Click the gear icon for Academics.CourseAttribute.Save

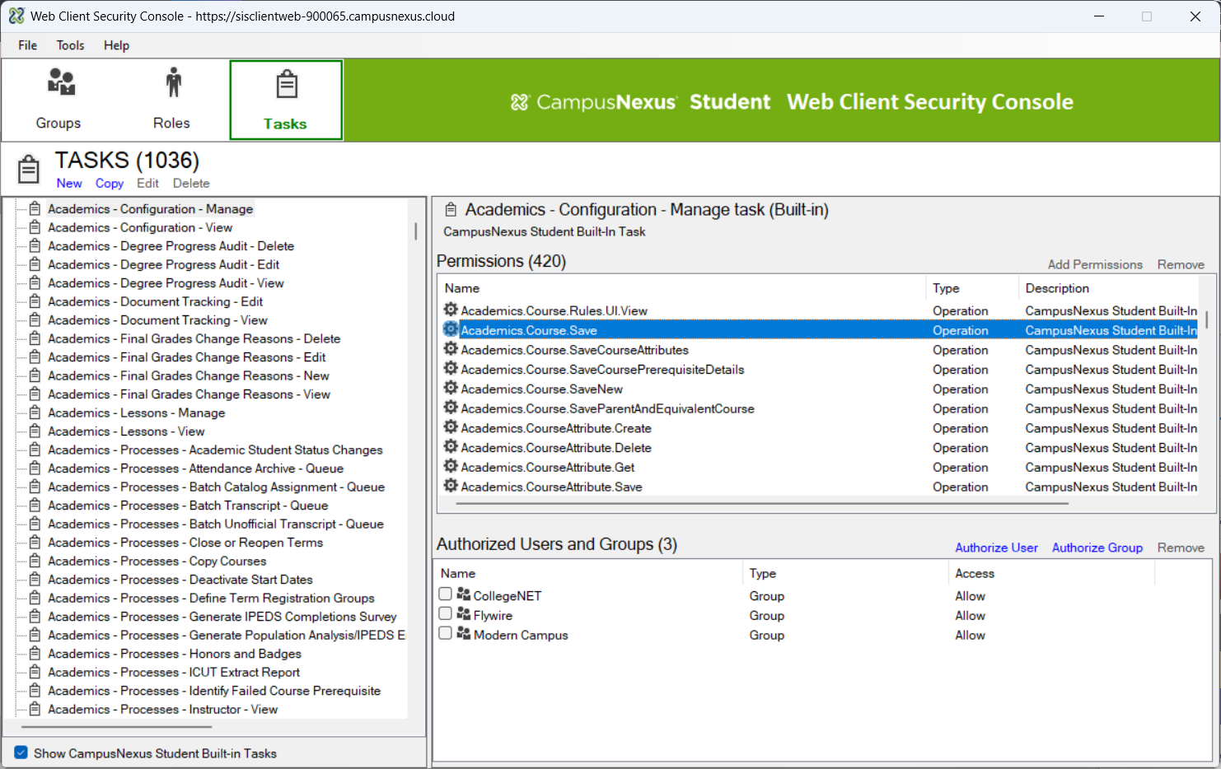pyautogui.click(x=451, y=486)
